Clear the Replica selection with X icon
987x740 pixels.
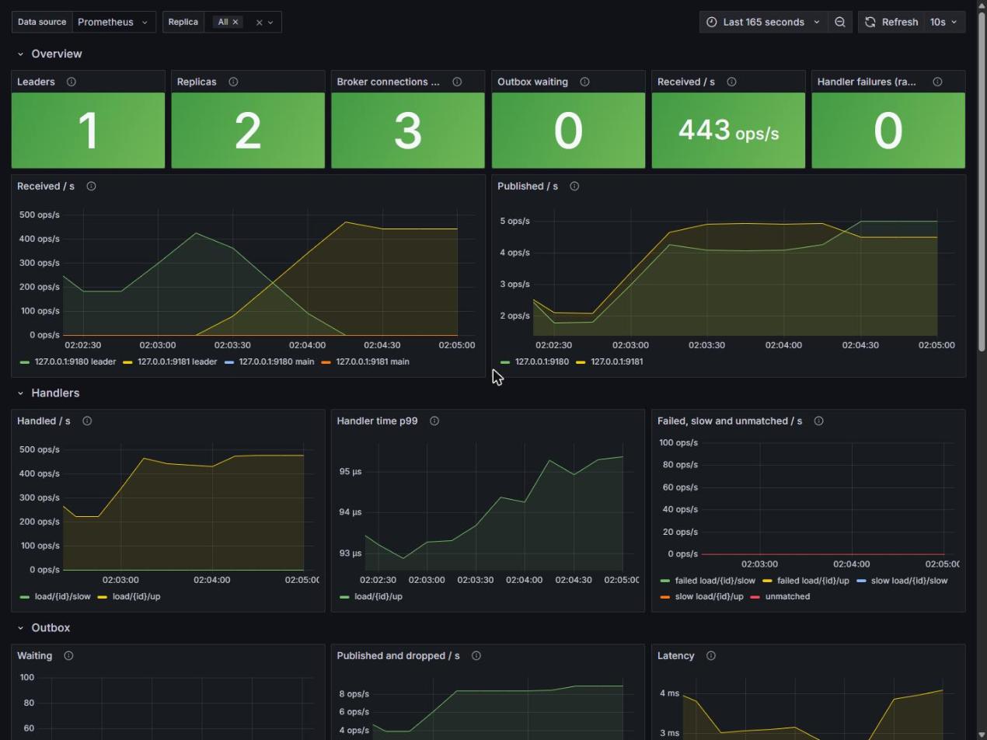click(259, 23)
